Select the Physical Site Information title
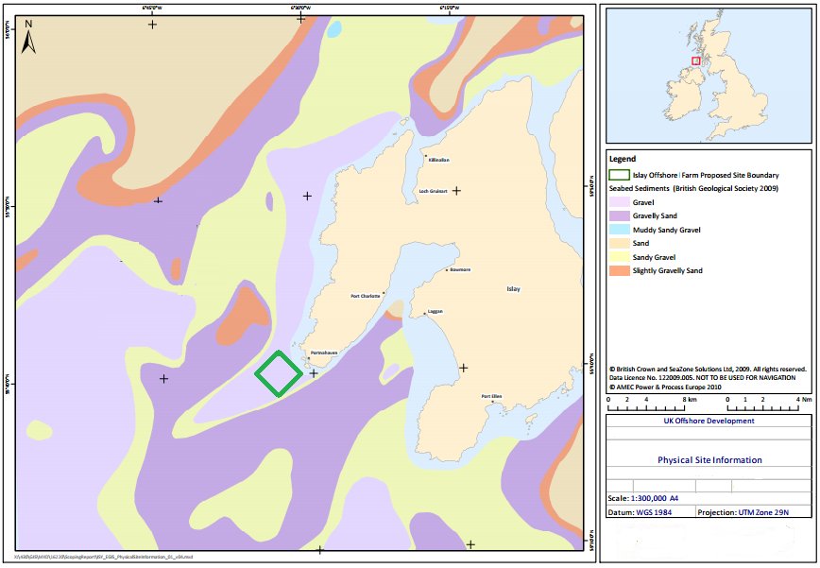The width and height of the screenshot is (820, 568). click(709, 460)
